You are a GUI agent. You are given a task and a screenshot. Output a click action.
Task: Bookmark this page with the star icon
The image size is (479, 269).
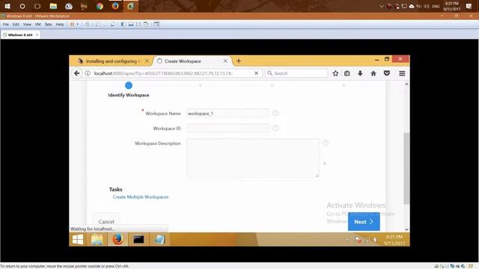point(335,73)
